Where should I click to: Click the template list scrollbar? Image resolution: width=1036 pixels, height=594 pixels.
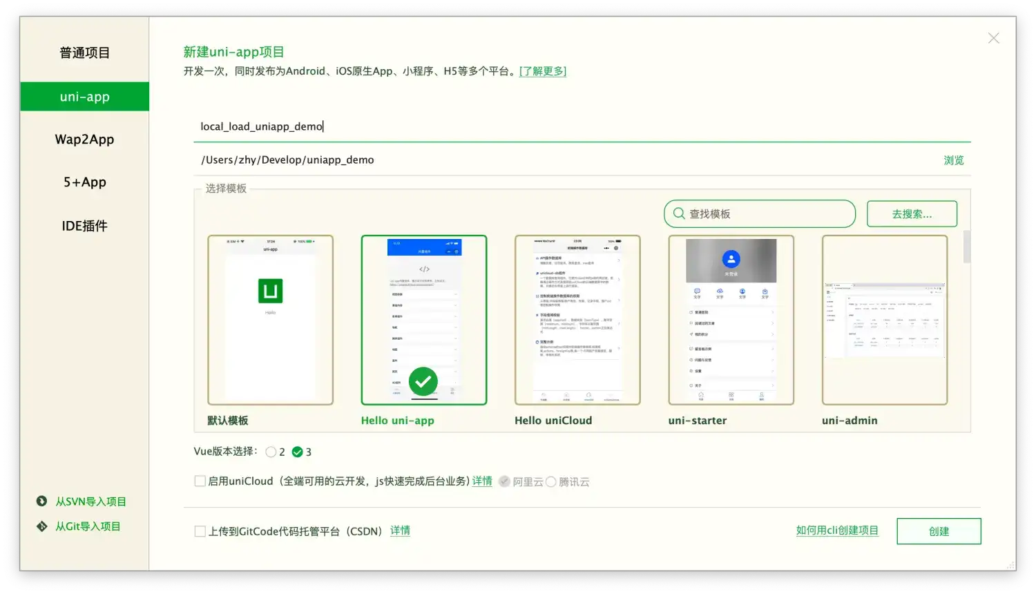click(x=967, y=247)
